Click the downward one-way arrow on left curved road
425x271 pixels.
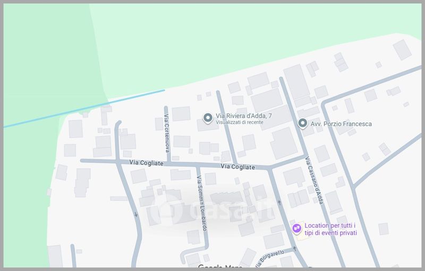(x=137, y=215)
